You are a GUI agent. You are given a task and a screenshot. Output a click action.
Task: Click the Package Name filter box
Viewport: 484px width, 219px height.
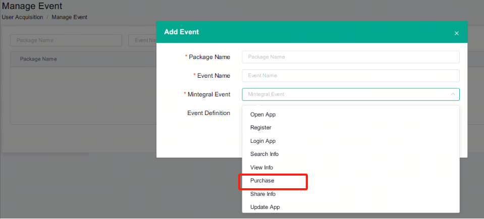pos(66,40)
